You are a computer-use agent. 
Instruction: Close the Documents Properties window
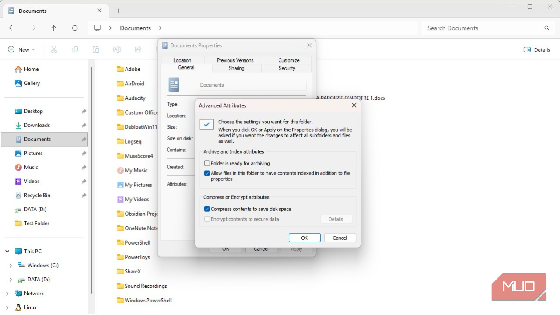(309, 45)
